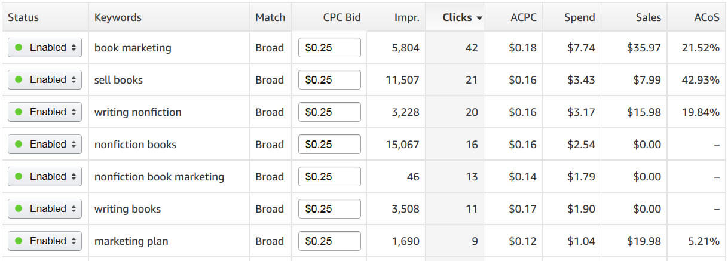Viewport: 728px width, 261px height.
Task: Edit CPC bid for nonfiction books
Action: click(329, 145)
